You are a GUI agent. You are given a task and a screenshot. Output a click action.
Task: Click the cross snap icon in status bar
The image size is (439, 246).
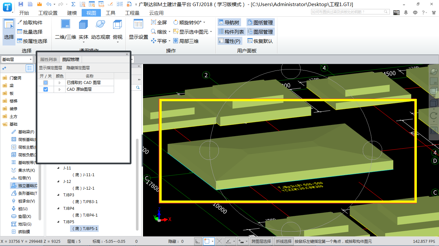point(219,241)
